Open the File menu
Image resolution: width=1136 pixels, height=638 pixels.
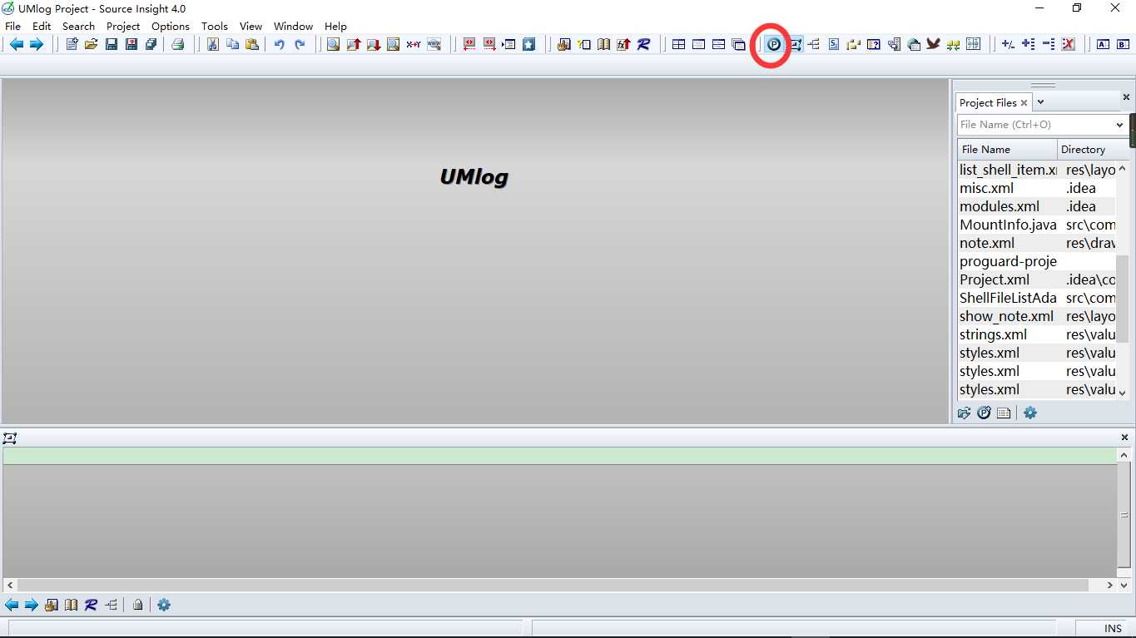(13, 26)
